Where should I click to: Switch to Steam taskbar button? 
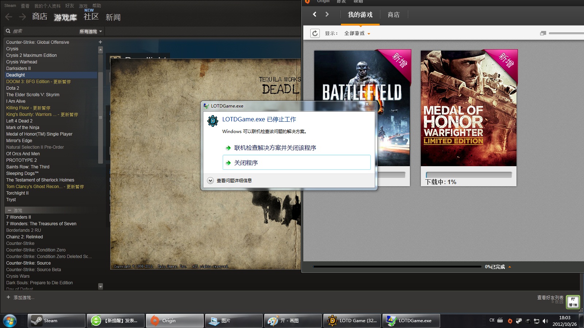(57, 321)
